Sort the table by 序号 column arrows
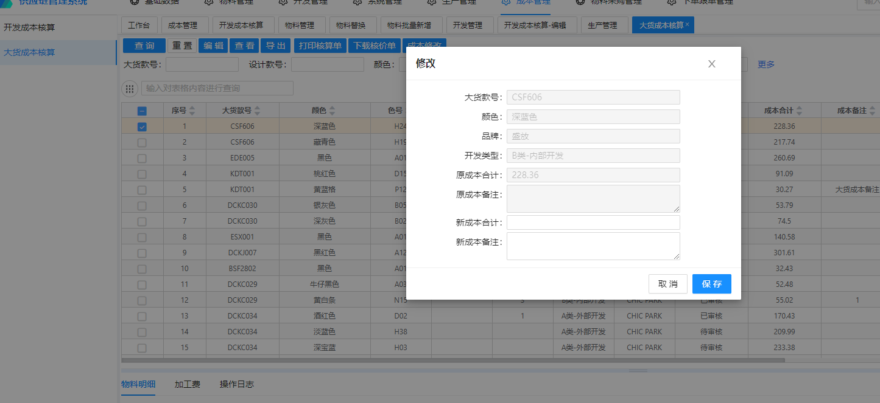Viewport: 880px width, 403px height. coord(192,111)
